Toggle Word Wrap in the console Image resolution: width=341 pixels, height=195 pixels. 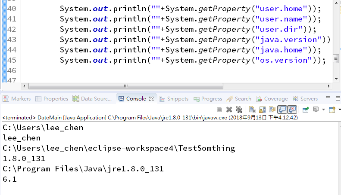[272, 110]
